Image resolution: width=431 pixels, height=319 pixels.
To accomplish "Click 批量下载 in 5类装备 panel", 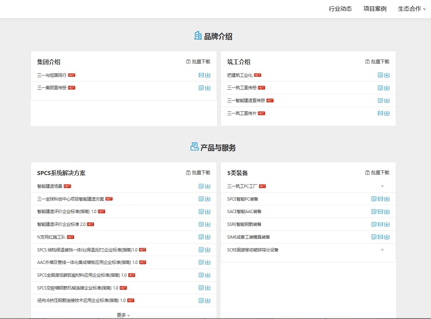I will [x=377, y=172].
